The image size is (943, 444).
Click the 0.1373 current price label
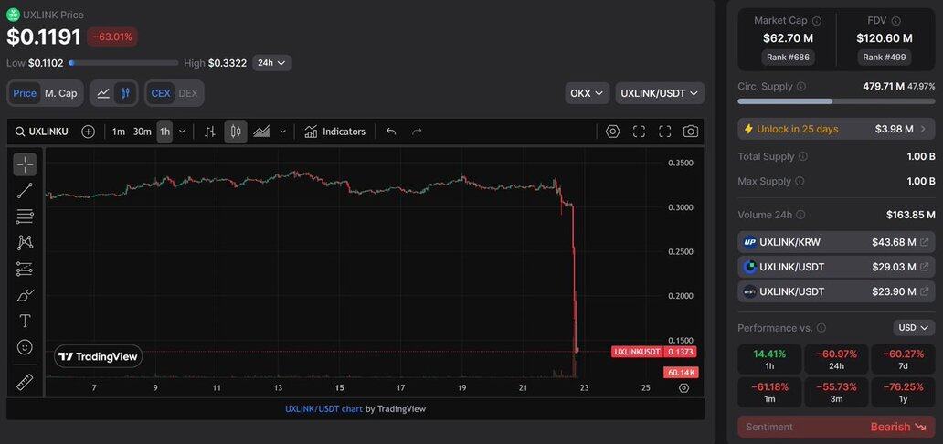(x=681, y=352)
